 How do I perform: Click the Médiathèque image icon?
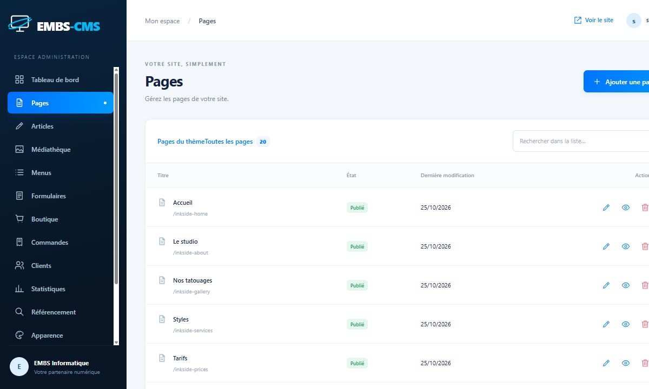19,149
